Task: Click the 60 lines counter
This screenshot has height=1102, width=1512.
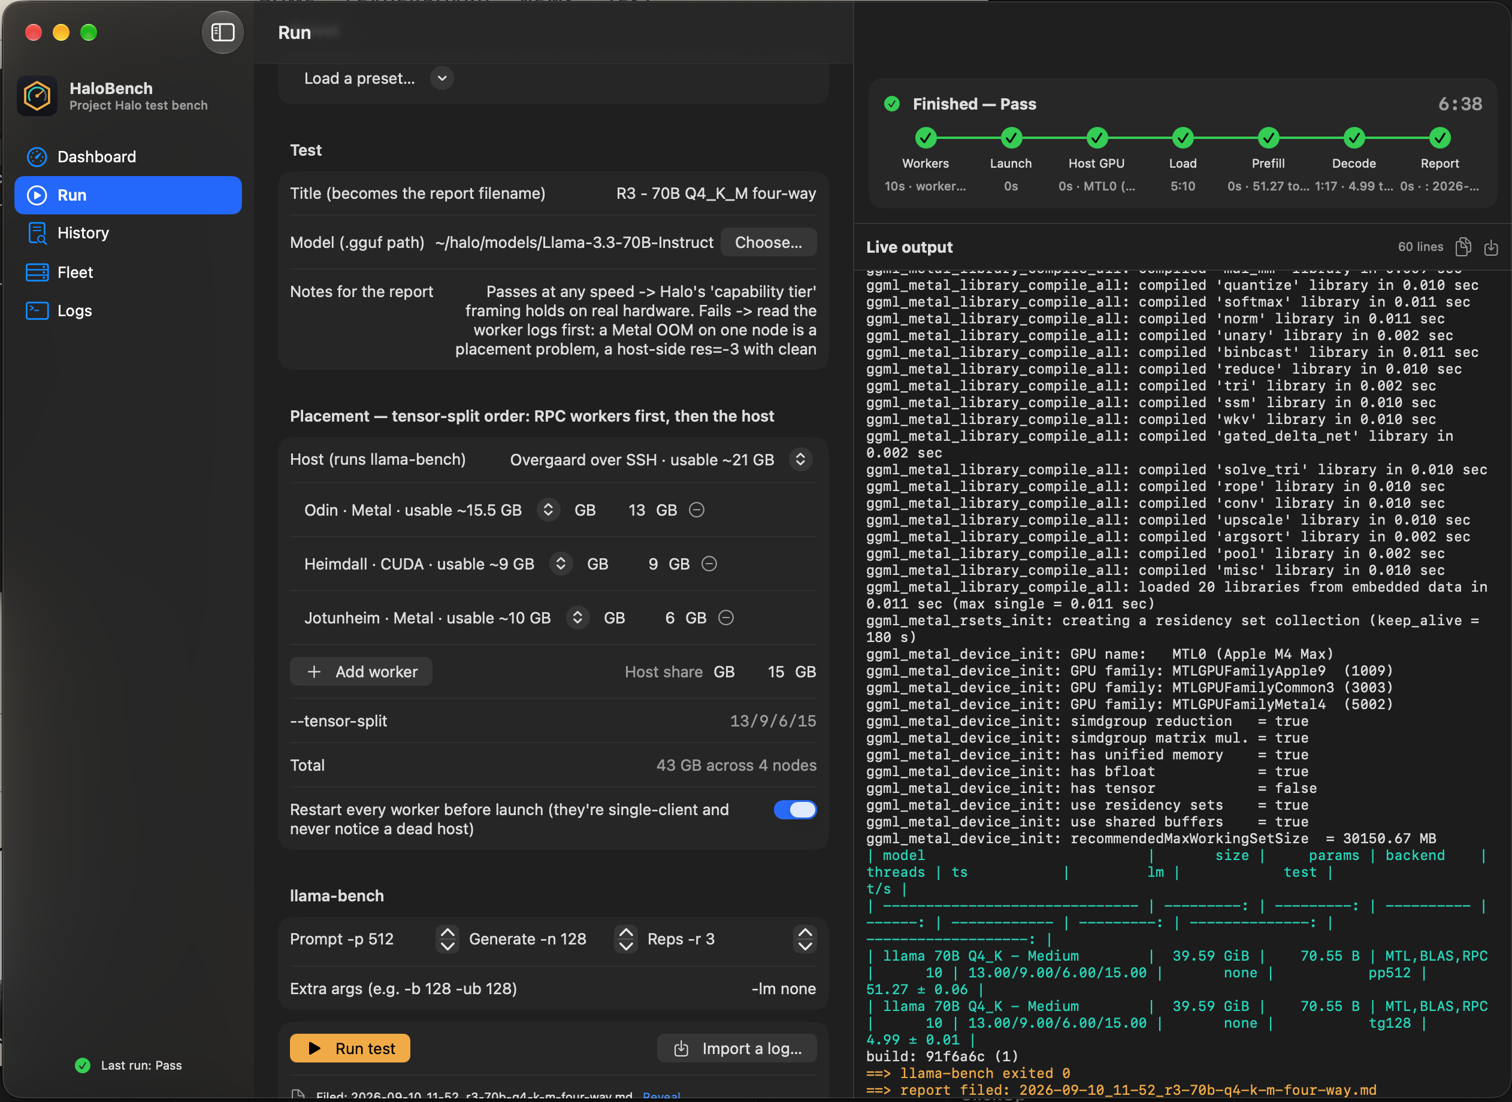Action: click(x=1420, y=247)
